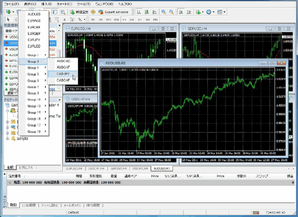Expand Group 13 submenu

[x=34, y=106]
